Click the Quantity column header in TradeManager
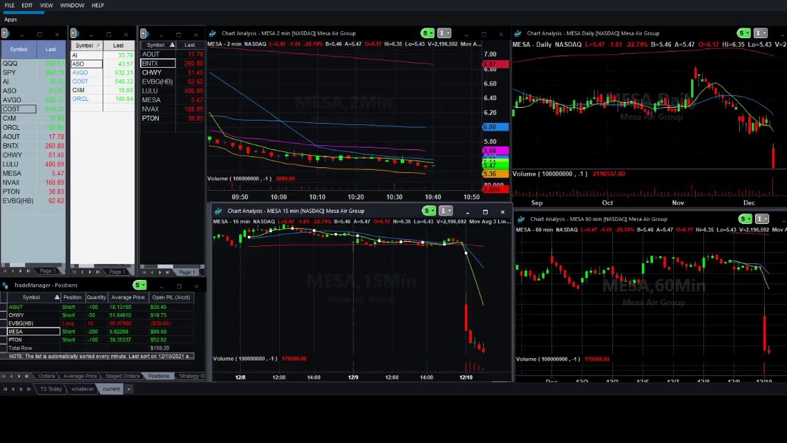The width and height of the screenshot is (787, 443). pos(97,297)
